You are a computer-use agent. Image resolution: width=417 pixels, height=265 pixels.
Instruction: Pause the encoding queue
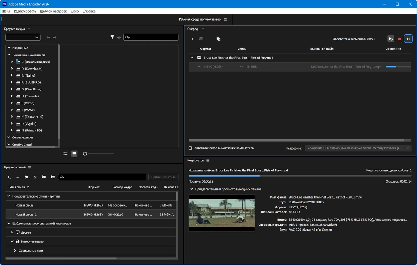pos(408,39)
